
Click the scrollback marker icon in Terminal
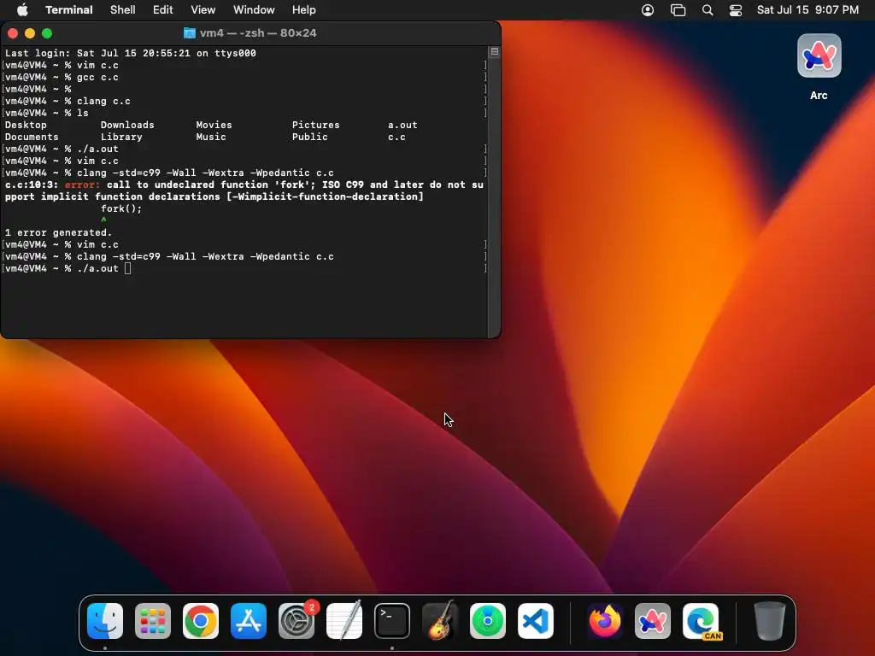[494, 52]
